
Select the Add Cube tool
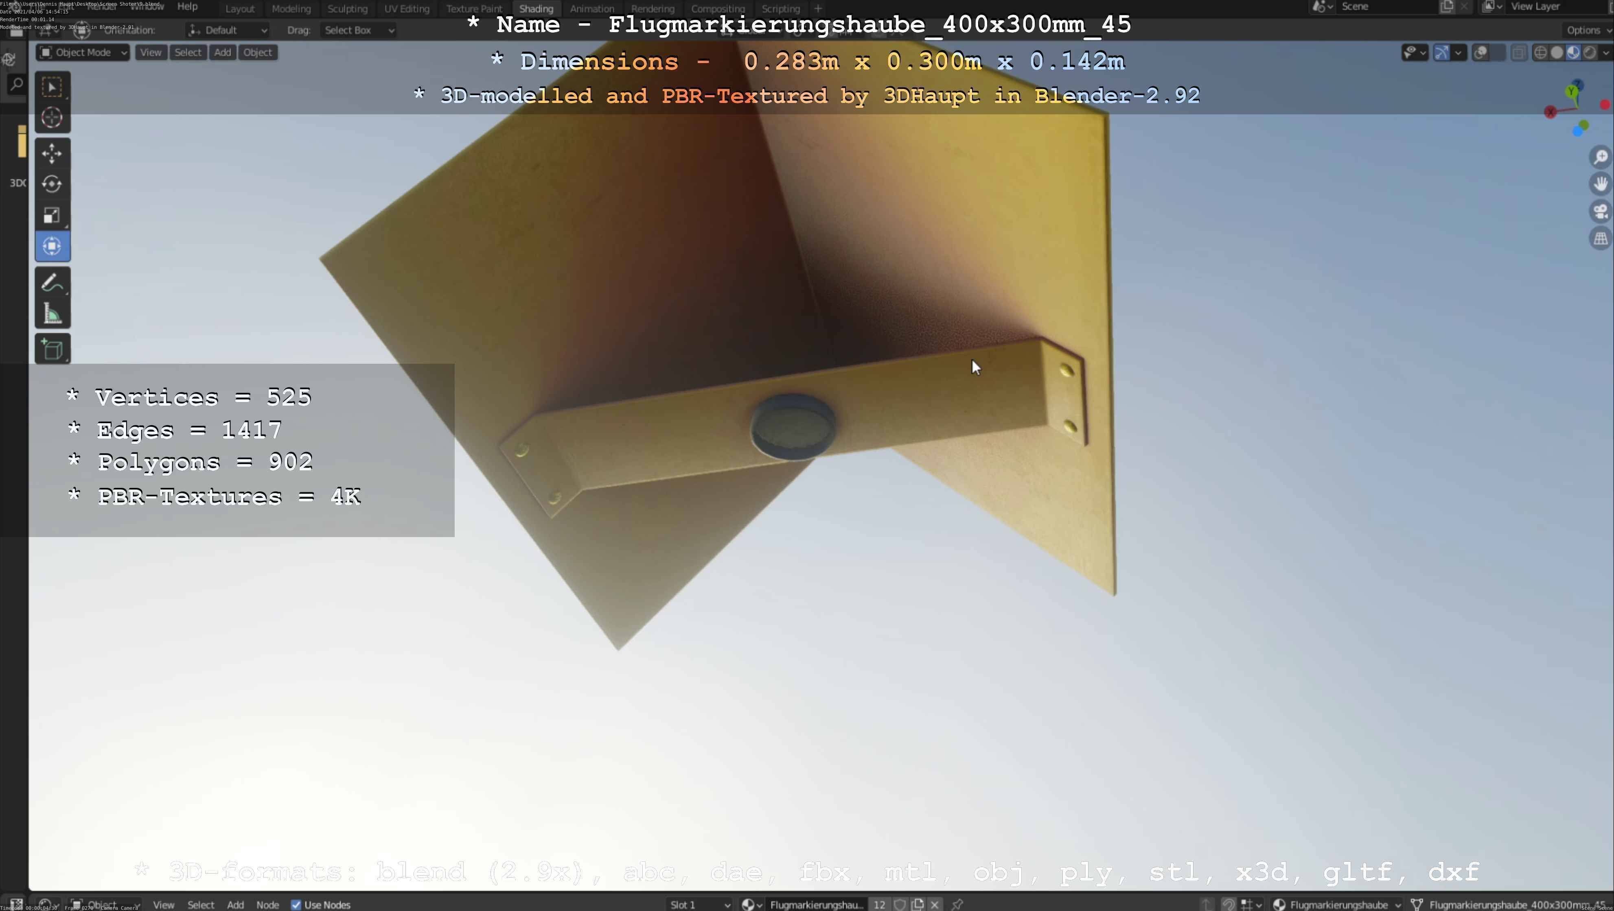coord(52,349)
